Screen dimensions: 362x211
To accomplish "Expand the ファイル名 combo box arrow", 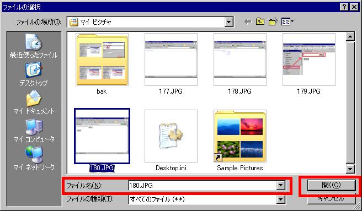I will (x=281, y=185).
